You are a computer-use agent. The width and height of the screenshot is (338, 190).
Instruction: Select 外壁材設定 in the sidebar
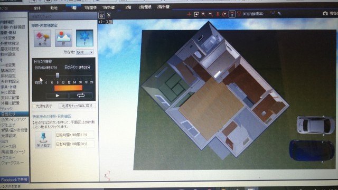pyautogui.click(x=10, y=43)
